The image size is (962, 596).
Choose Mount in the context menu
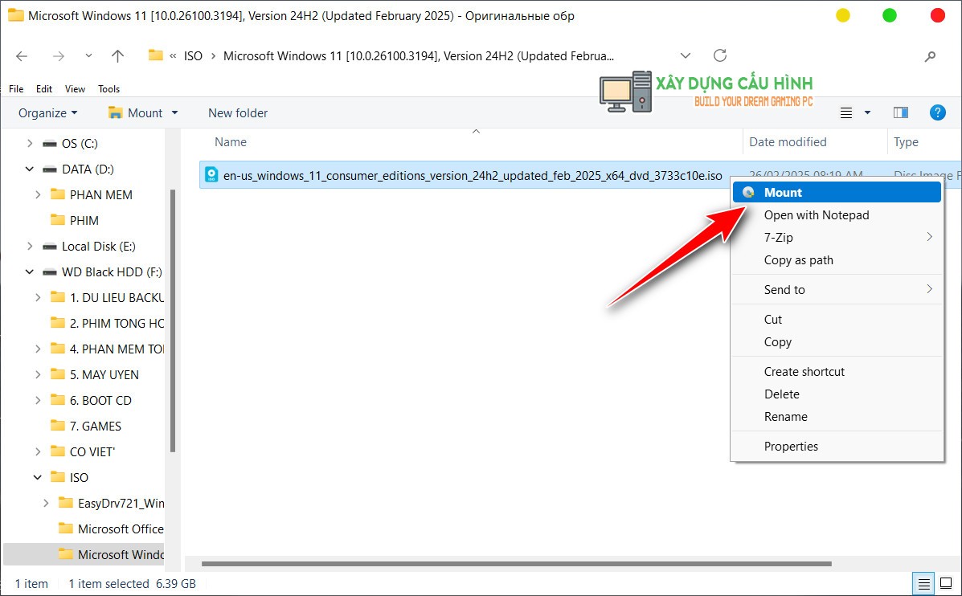[837, 193]
